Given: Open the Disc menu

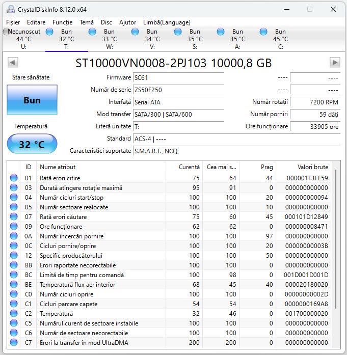Looking at the screenshot, I should 106,22.
